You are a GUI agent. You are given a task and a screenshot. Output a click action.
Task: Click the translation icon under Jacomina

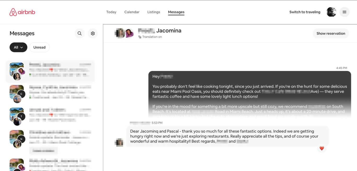pyautogui.click(x=140, y=37)
